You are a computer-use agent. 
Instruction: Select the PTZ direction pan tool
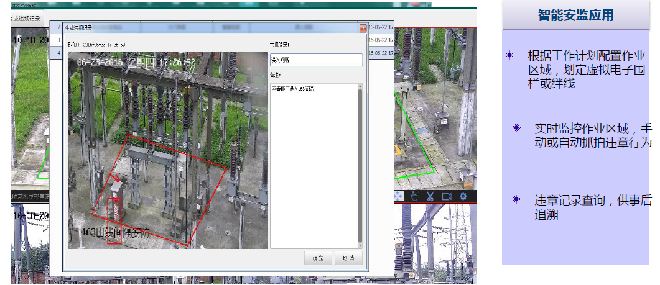coord(399,196)
